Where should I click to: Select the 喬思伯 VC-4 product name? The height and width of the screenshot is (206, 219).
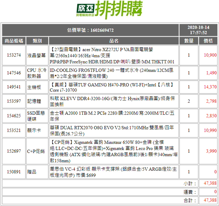click(114, 172)
